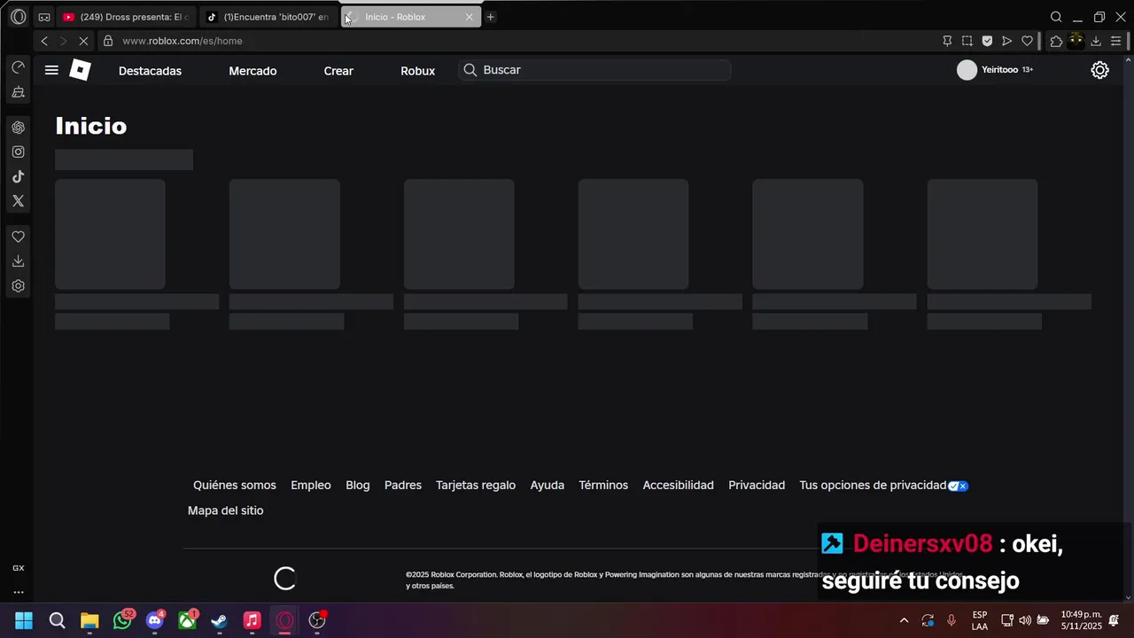
Task: Show hidden system tray icons
Action: pos(904,620)
